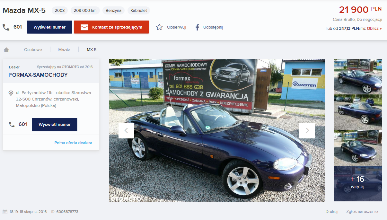Click the envelope icon on the contact button

pyautogui.click(x=84, y=27)
